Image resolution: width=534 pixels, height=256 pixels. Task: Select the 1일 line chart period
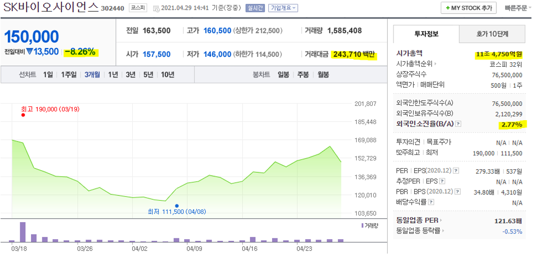pos(48,75)
